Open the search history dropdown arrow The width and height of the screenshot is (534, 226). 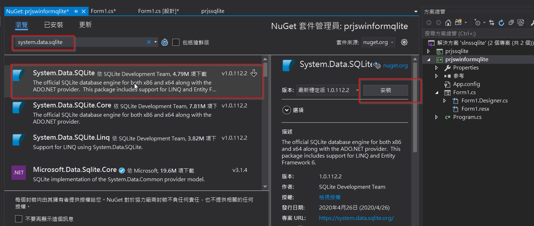point(155,42)
